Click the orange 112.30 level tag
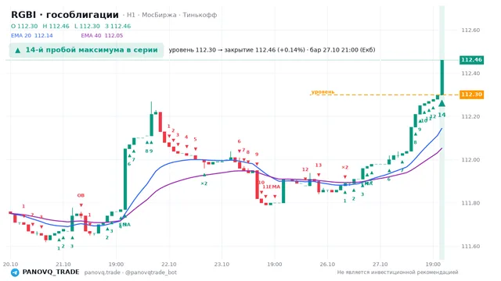Viewport: 501px width, 281px height. tap(471, 94)
